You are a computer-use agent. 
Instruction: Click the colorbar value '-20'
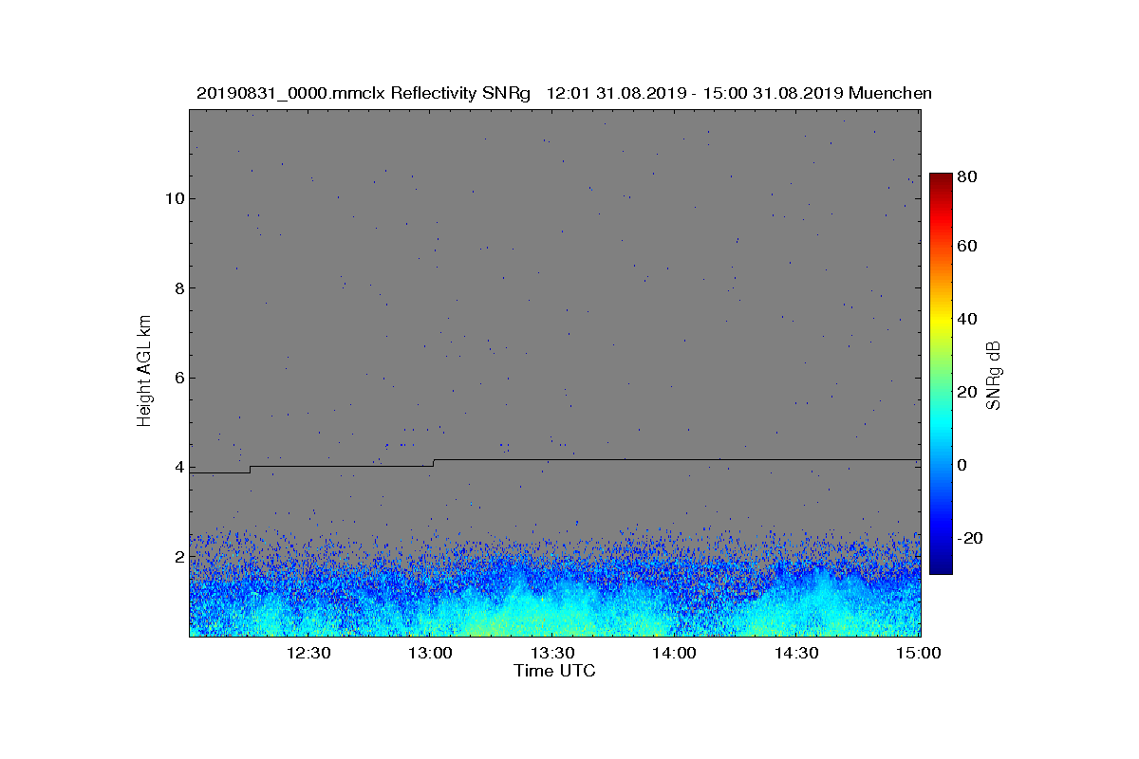click(970, 538)
